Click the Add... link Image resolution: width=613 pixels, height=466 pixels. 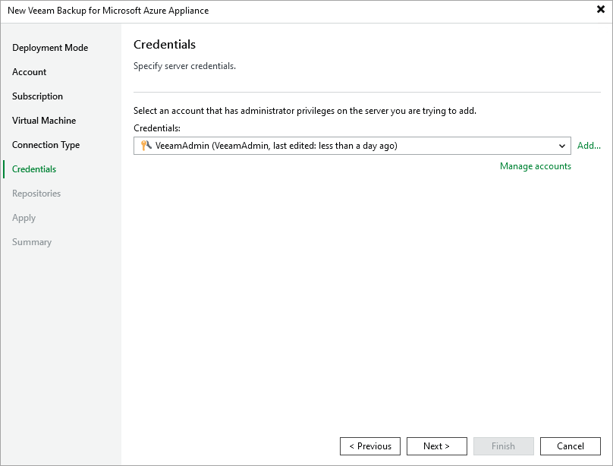(589, 146)
